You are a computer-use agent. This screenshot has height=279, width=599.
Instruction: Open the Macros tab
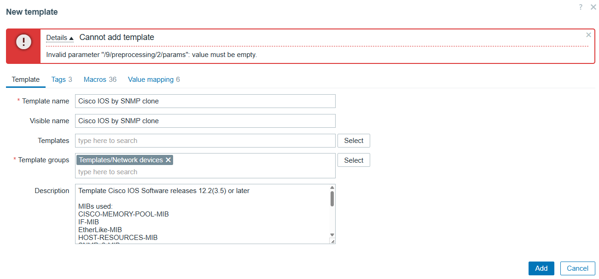coord(100,80)
